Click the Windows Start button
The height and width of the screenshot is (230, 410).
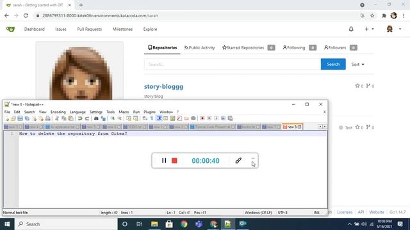(7, 224)
